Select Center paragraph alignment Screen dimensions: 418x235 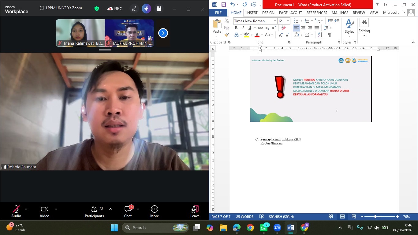click(303, 28)
